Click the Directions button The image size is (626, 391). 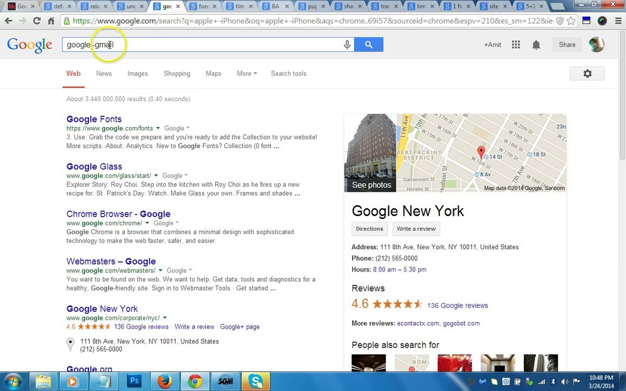pos(370,229)
